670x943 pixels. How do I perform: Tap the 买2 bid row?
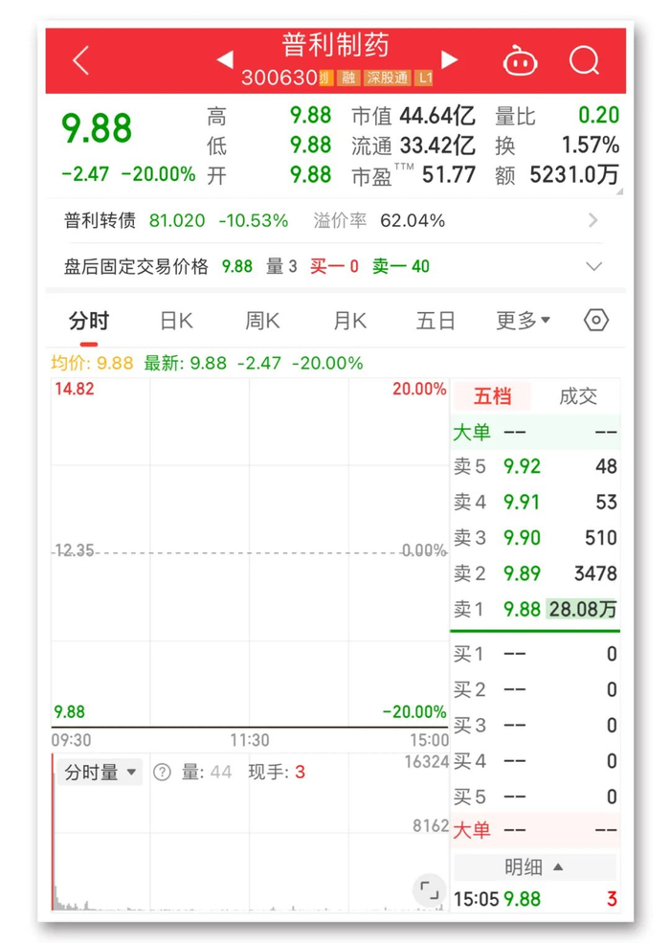pos(535,690)
